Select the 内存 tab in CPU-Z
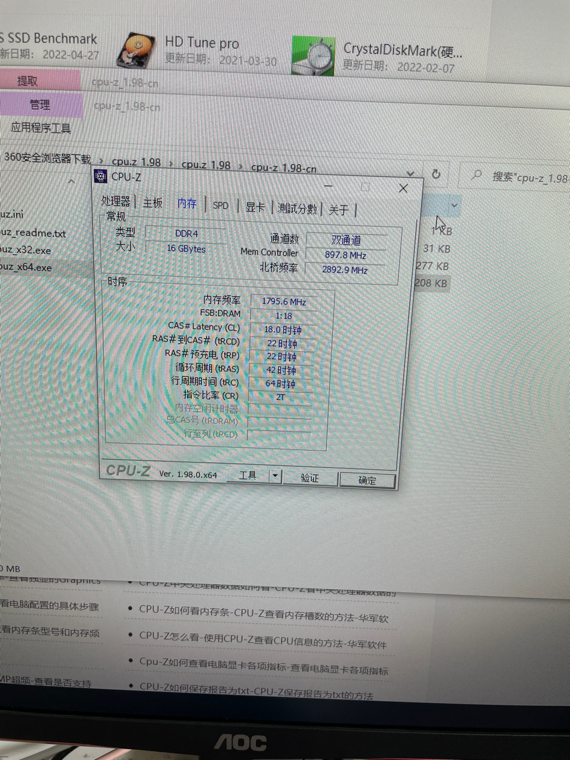570x760 pixels. (x=187, y=204)
